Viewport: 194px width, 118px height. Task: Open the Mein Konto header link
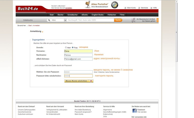[x=132, y=8]
